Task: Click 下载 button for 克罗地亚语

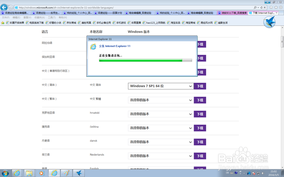Action: [200, 114]
